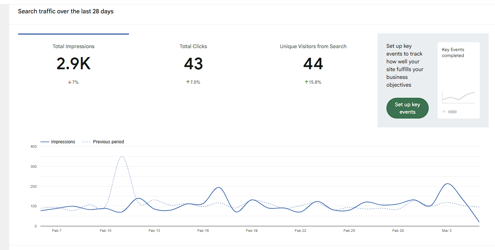Click the dotted Previous period legend icon
495x250 pixels.
[86, 141]
